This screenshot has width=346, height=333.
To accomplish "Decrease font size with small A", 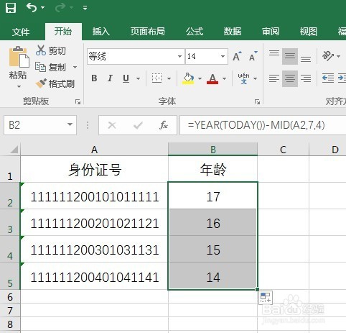I will pyautogui.click(x=253, y=56).
